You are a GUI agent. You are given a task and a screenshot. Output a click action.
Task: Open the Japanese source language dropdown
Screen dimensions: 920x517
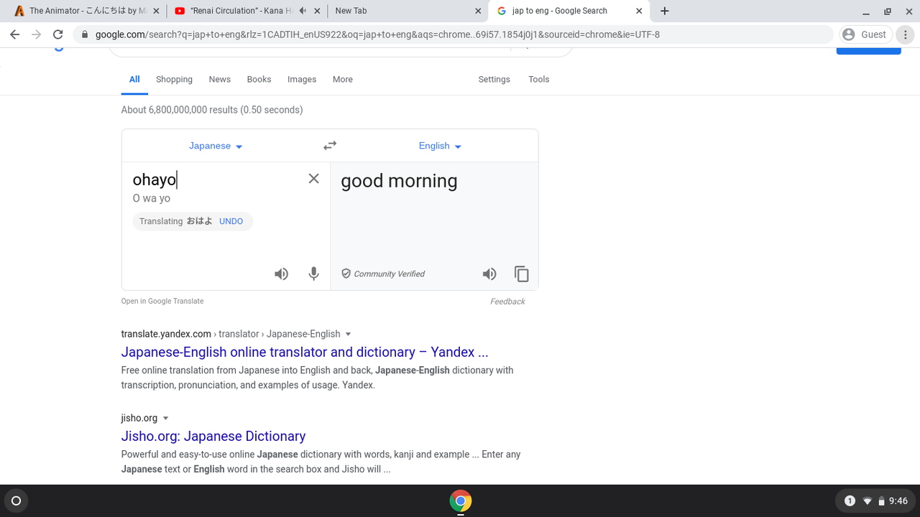point(216,146)
